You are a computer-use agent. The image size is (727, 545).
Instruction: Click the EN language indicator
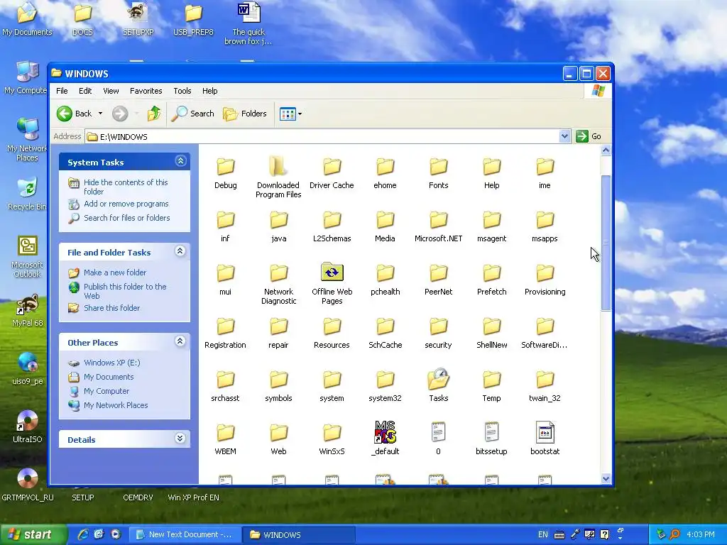point(543,535)
